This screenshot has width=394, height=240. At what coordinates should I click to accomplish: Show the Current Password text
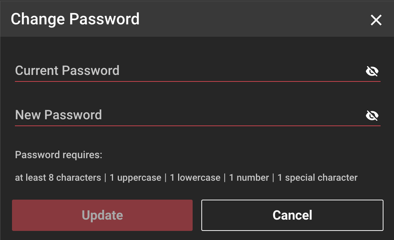(372, 71)
